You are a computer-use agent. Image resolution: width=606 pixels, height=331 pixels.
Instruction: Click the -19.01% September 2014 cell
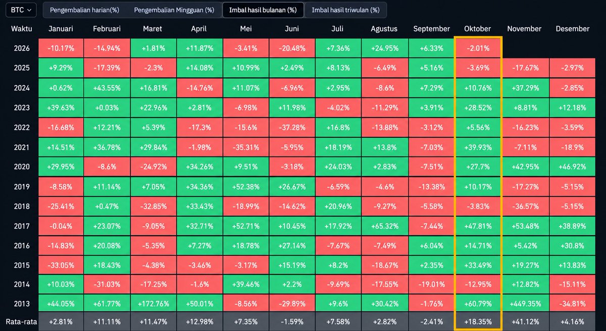(431, 285)
